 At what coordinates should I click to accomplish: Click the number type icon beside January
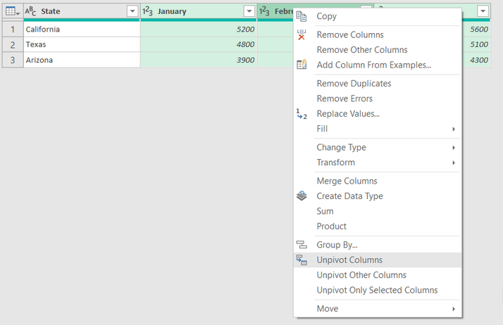click(147, 11)
